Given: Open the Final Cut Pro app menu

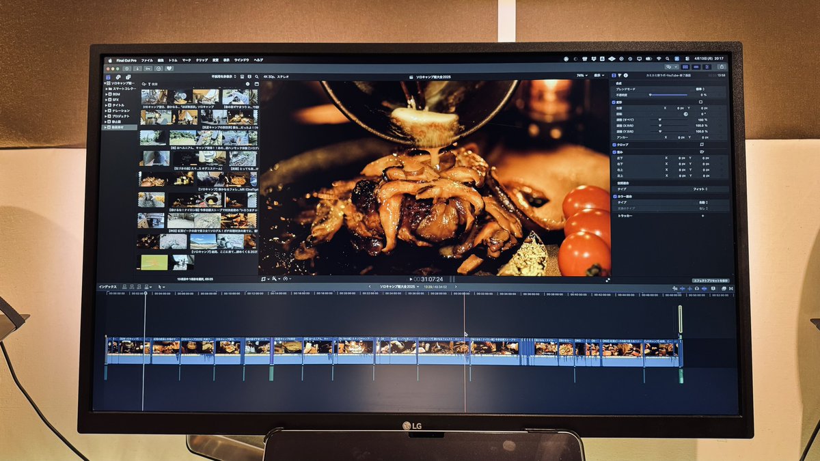Looking at the screenshot, I should (126, 60).
